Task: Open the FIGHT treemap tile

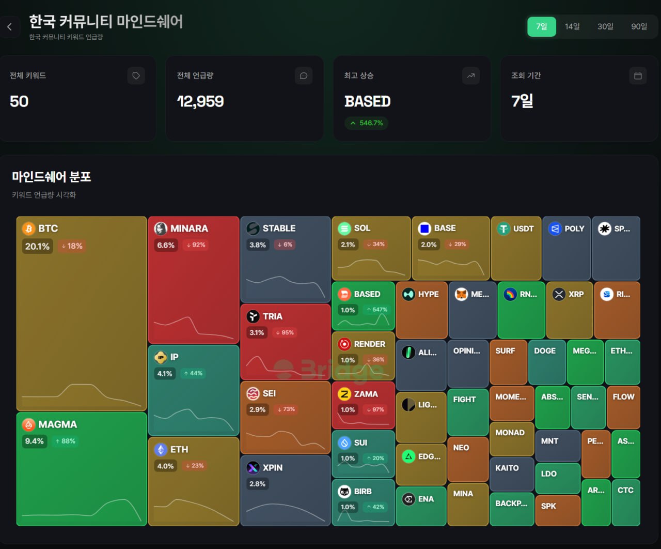Action: pyautogui.click(x=468, y=412)
